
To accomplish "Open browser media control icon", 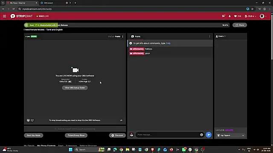I will pos(259,9).
